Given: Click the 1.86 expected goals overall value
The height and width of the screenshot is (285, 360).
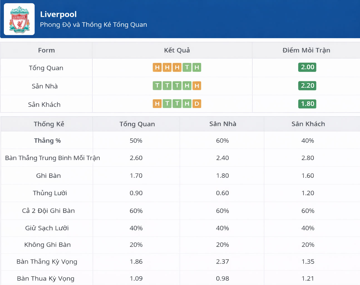Looking at the screenshot, I should coord(136,262).
